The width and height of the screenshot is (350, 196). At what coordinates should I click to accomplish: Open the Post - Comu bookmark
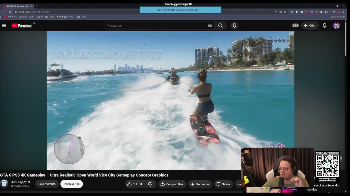[11, 17]
